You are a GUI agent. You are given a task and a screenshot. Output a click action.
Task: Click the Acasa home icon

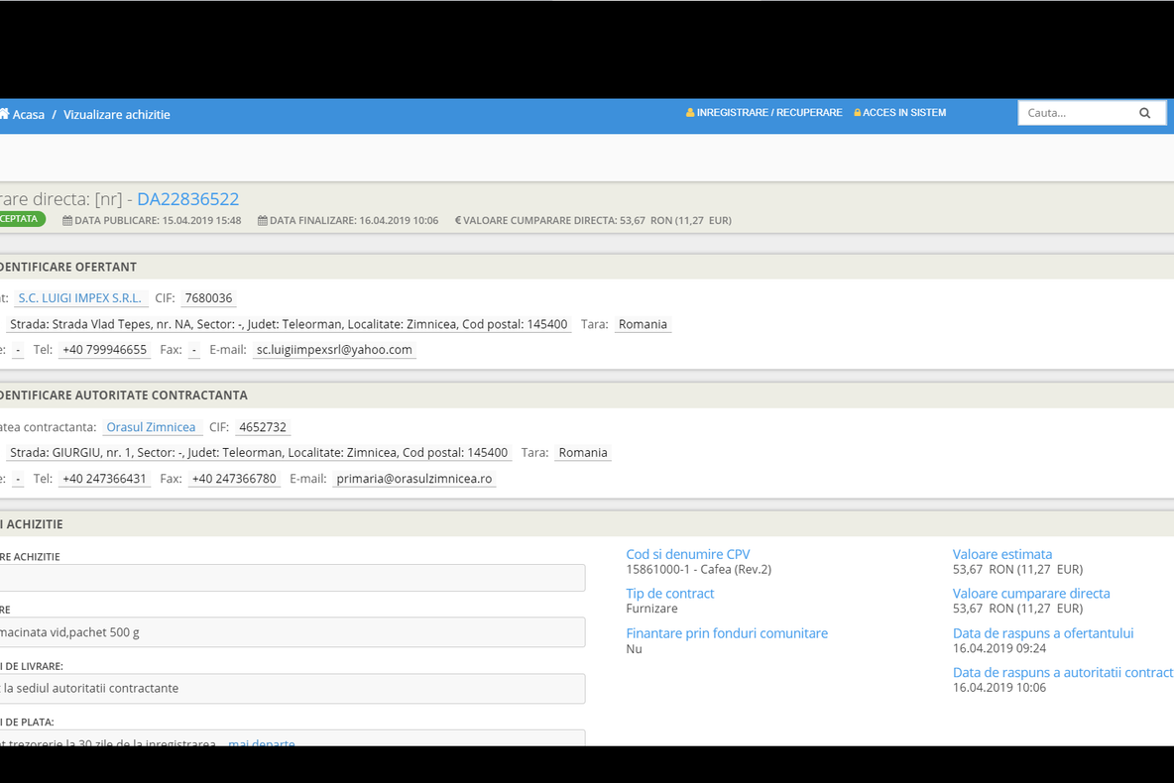4,114
